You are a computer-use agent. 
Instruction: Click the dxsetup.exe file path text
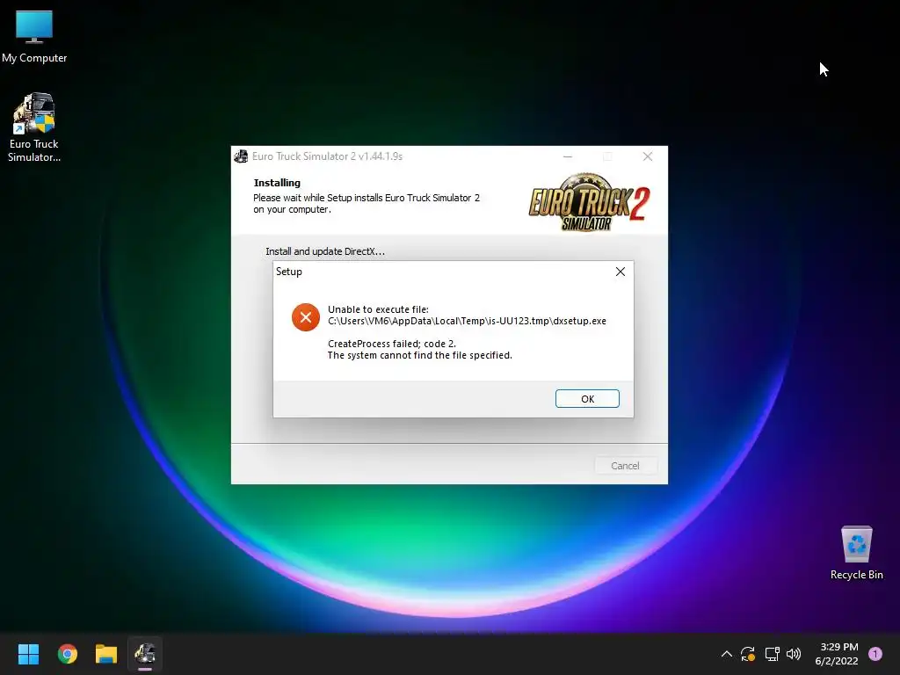467,321
